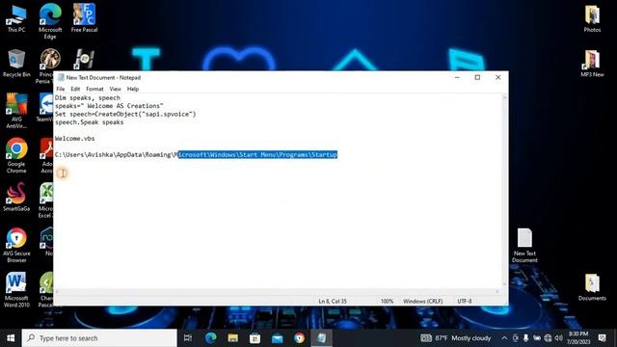This screenshot has height=347, width=617.
Task: Open the notification center icon
Action: point(602,338)
